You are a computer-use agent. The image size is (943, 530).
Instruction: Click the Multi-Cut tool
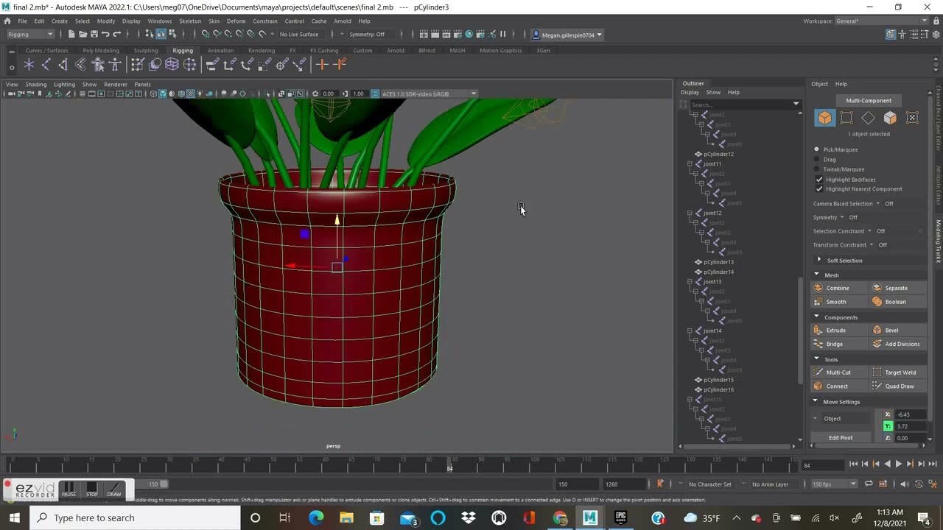(838, 372)
